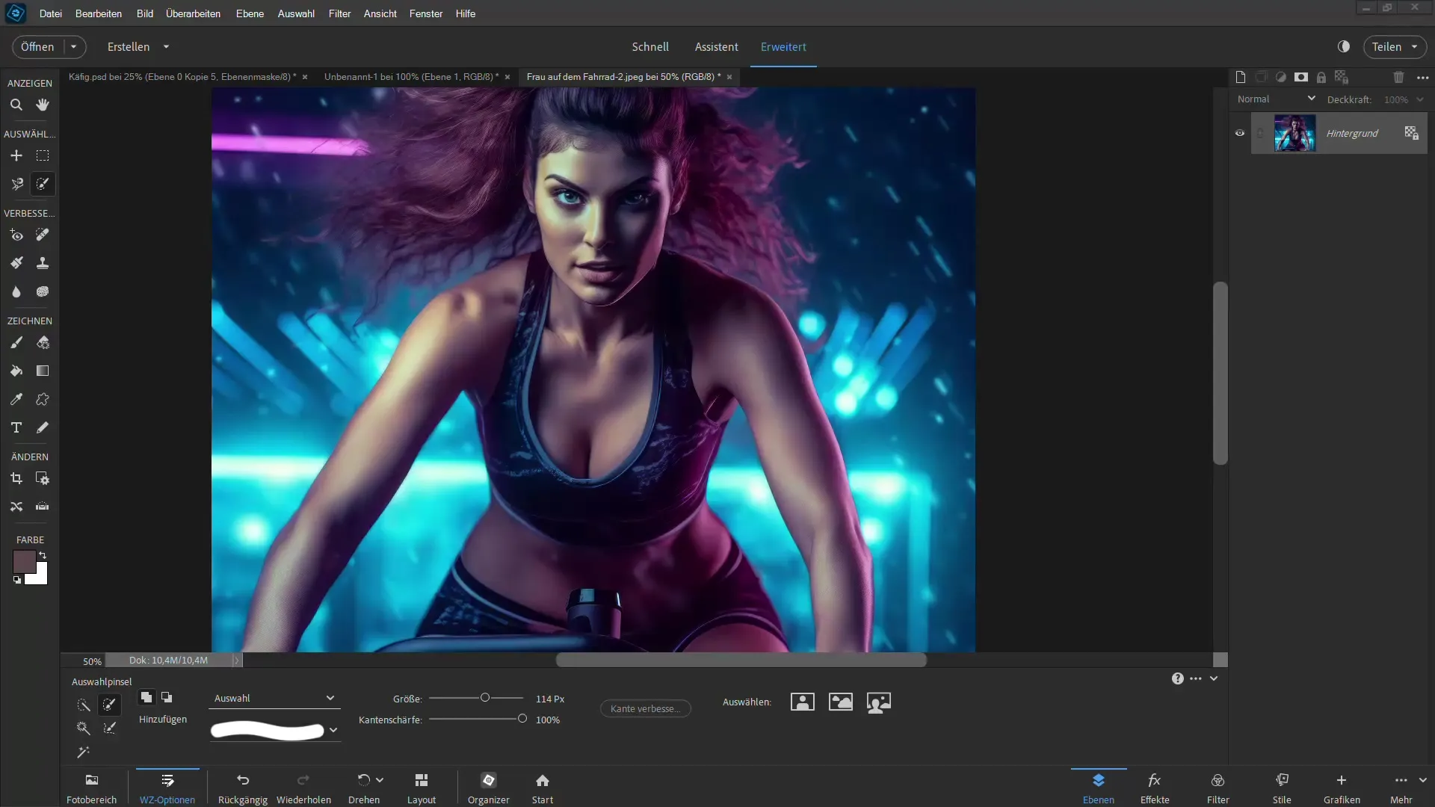Open the Deckkraft opacity dropdown arrow
This screenshot has height=807, width=1435.
(x=1420, y=99)
